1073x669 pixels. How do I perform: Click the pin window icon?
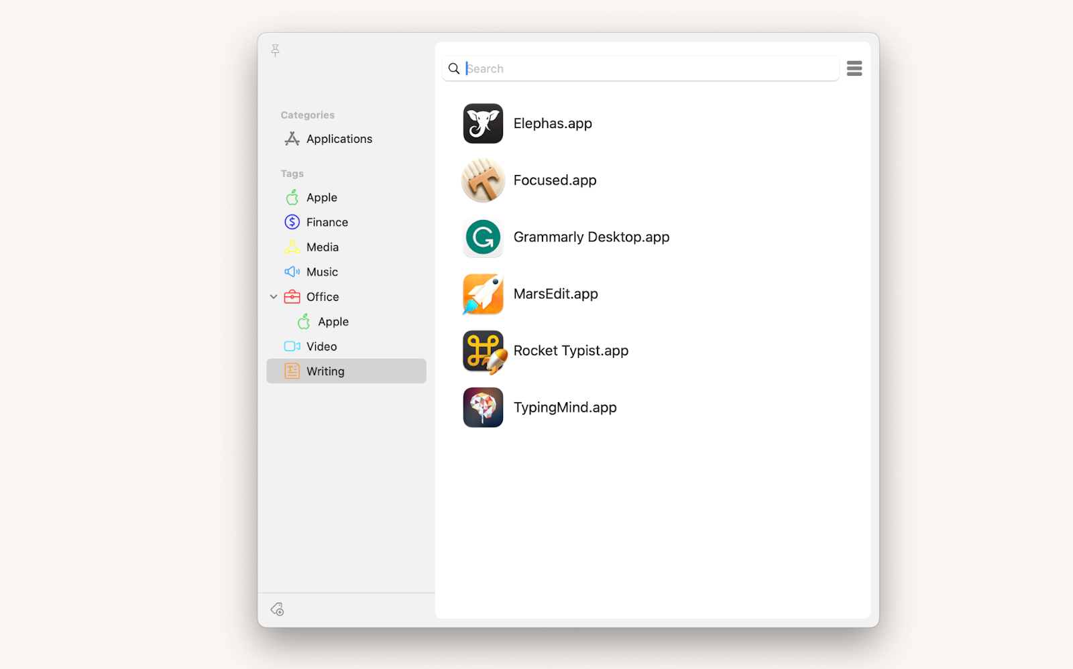pyautogui.click(x=275, y=50)
